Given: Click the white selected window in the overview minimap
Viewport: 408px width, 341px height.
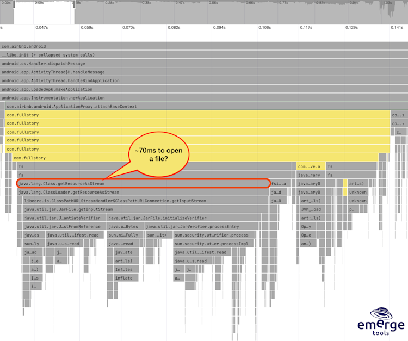Looking at the screenshot, I should coord(44,13).
